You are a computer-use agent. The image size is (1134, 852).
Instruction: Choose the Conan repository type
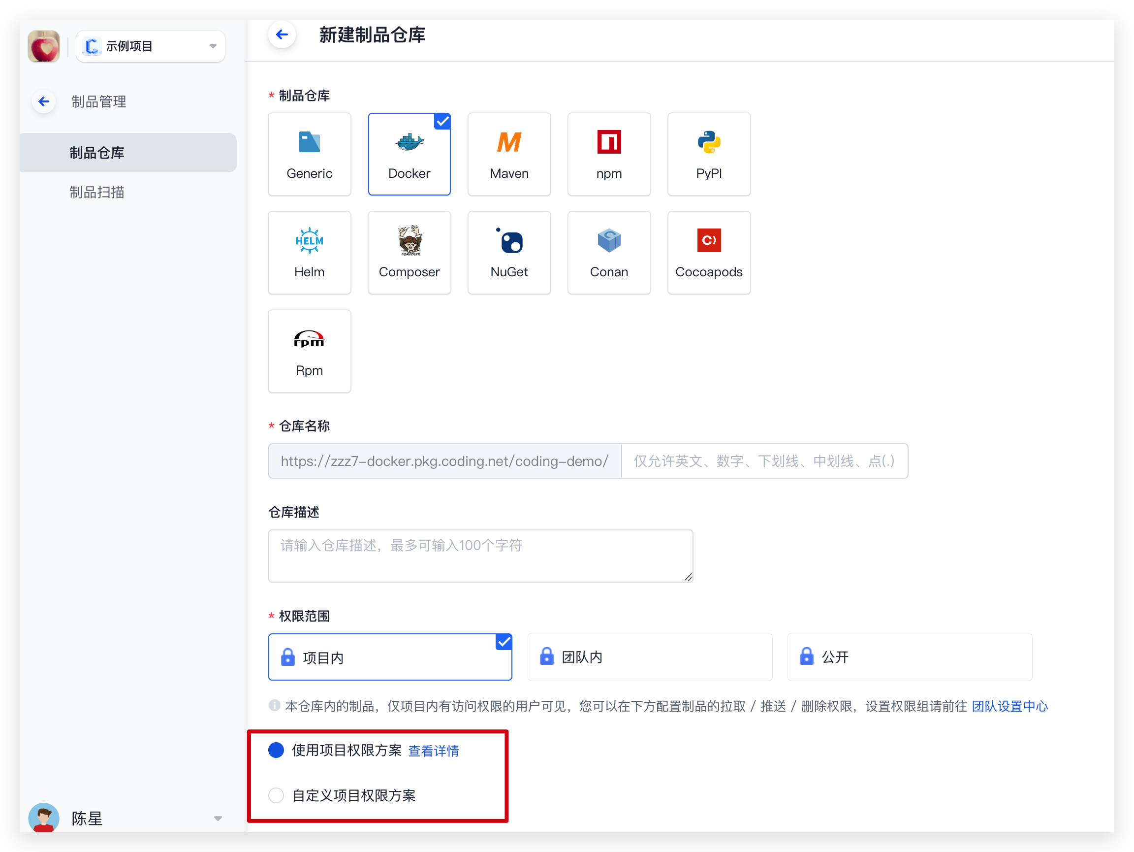pos(608,252)
